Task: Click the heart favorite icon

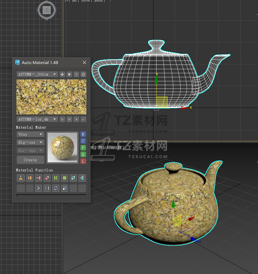Action: 69,74
